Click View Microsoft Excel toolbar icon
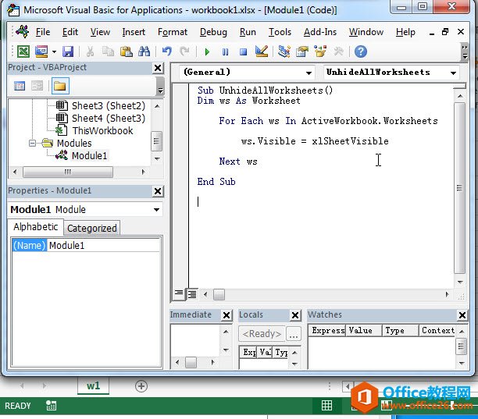The width and height of the screenshot is (478, 419). [x=23, y=51]
